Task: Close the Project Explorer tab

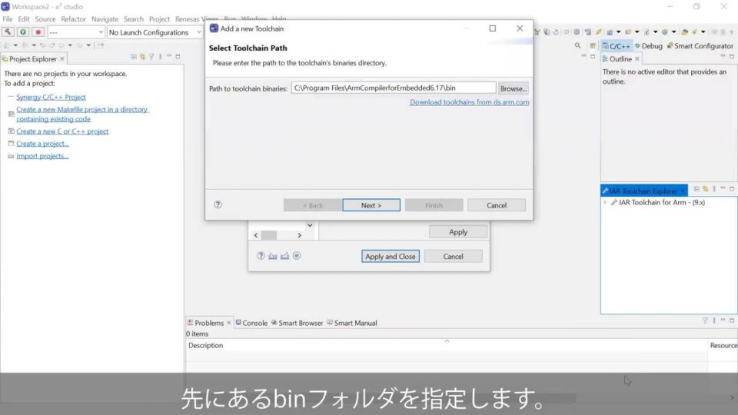Action: coord(61,59)
